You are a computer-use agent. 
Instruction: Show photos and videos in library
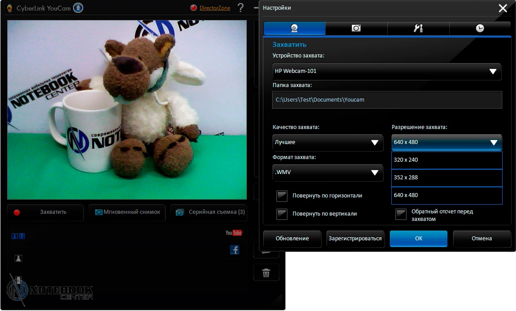click(x=18, y=236)
